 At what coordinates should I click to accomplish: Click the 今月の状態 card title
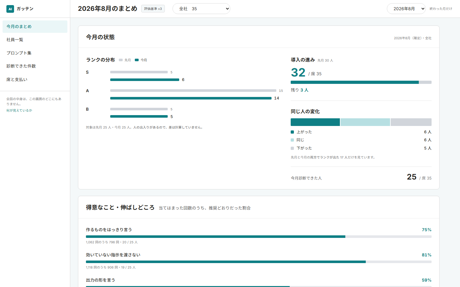pyautogui.click(x=100, y=37)
